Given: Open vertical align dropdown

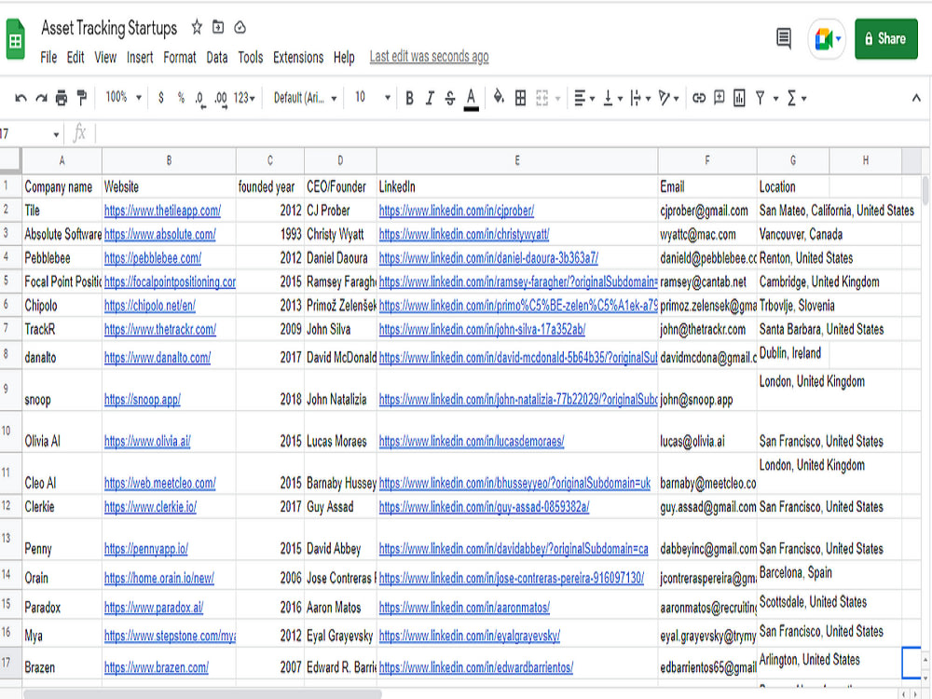Looking at the screenshot, I should 612,98.
